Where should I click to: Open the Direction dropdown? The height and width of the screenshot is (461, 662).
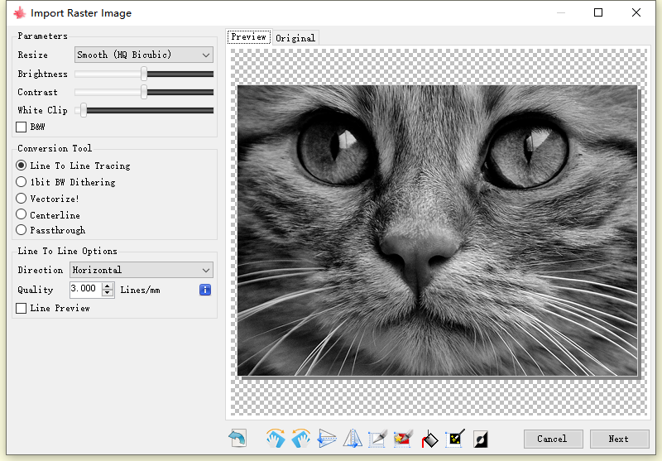click(141, 270)
